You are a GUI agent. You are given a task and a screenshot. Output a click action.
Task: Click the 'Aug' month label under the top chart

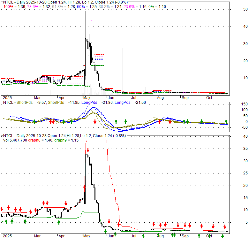(160, 98)
